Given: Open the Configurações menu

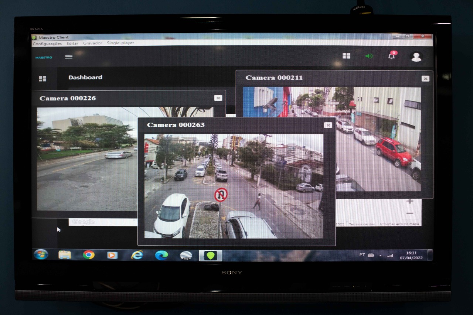Looking at the screenshot, I should 47,44.
